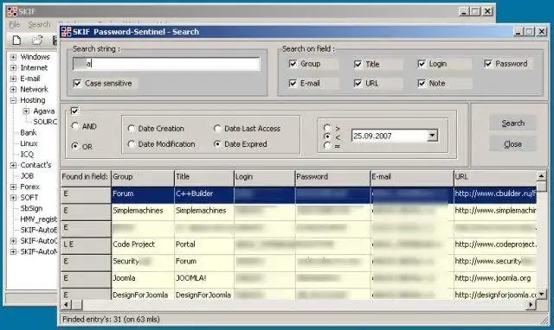Viewport: 554px width, 330px height.
Task: Click the results scroll down arrow
Action: click(x=541, y=295)
